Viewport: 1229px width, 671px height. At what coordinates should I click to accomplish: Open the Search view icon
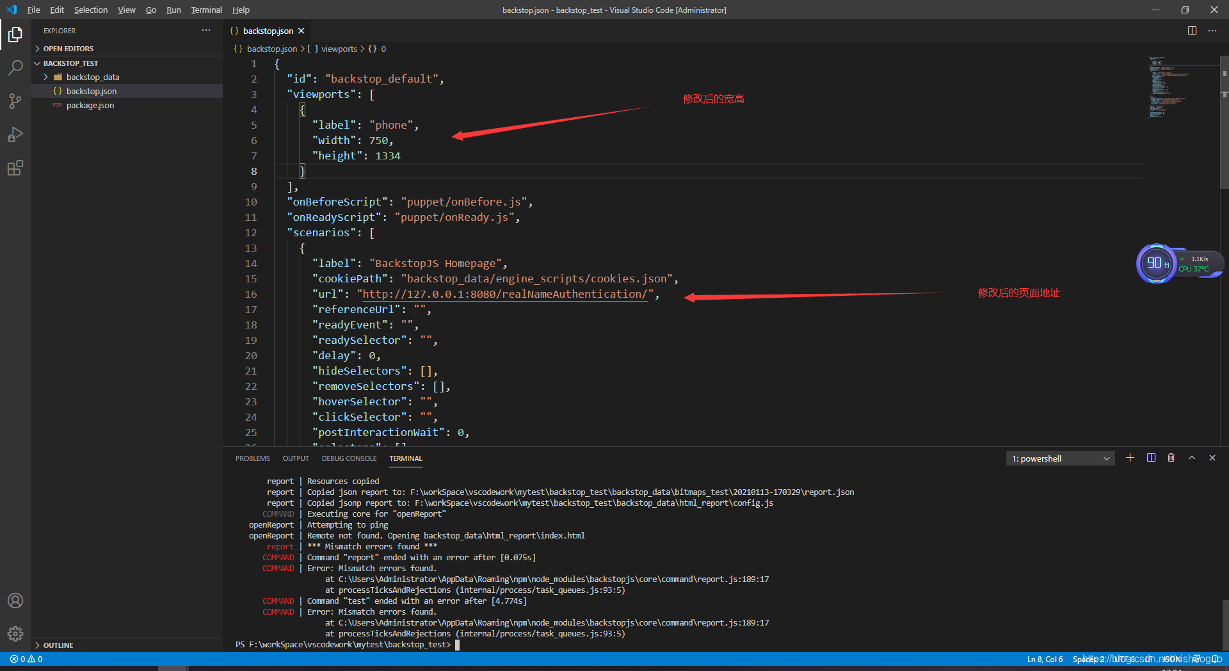coord(15,67)
